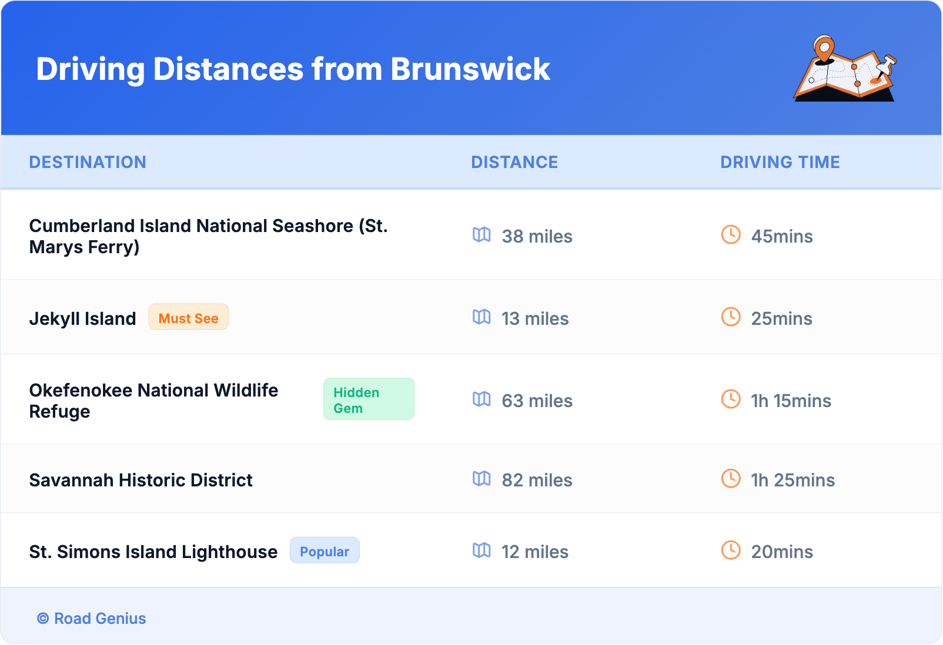Select the Hidden Gem badge

(368, 399)
